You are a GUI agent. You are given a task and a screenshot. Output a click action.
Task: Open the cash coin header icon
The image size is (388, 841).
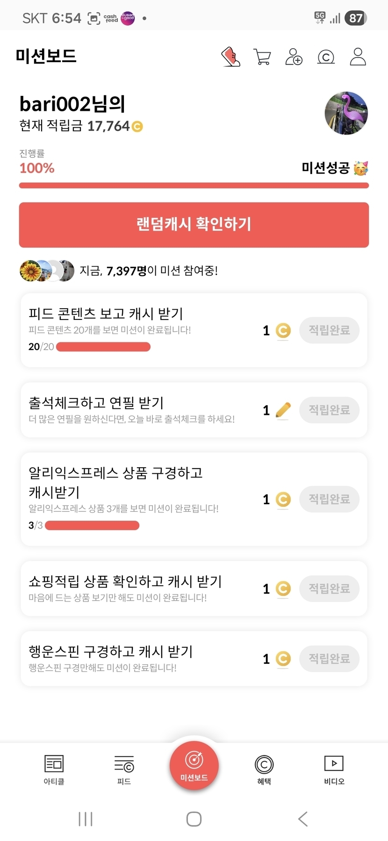[326, 57]
